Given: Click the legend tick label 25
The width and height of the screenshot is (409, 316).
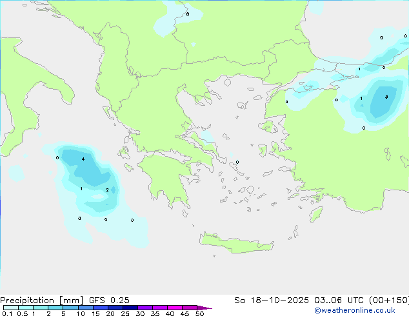Looking at the screenshot, I should pos(125,313).
